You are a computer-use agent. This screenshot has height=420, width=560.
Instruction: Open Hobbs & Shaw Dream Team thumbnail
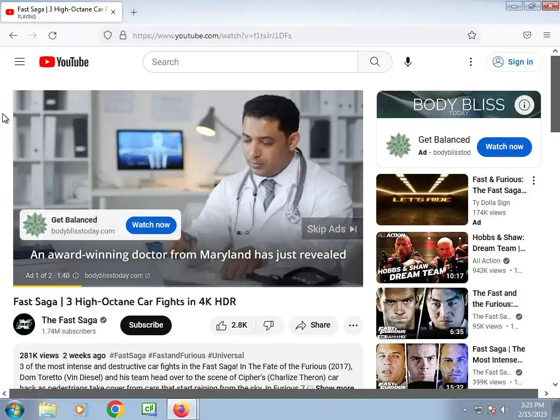422,258
